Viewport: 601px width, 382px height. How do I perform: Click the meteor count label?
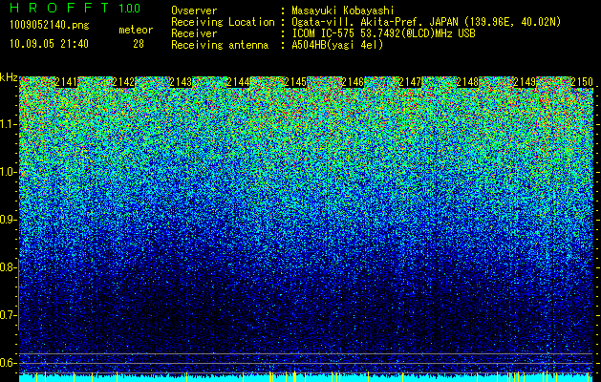click(136, 30)
